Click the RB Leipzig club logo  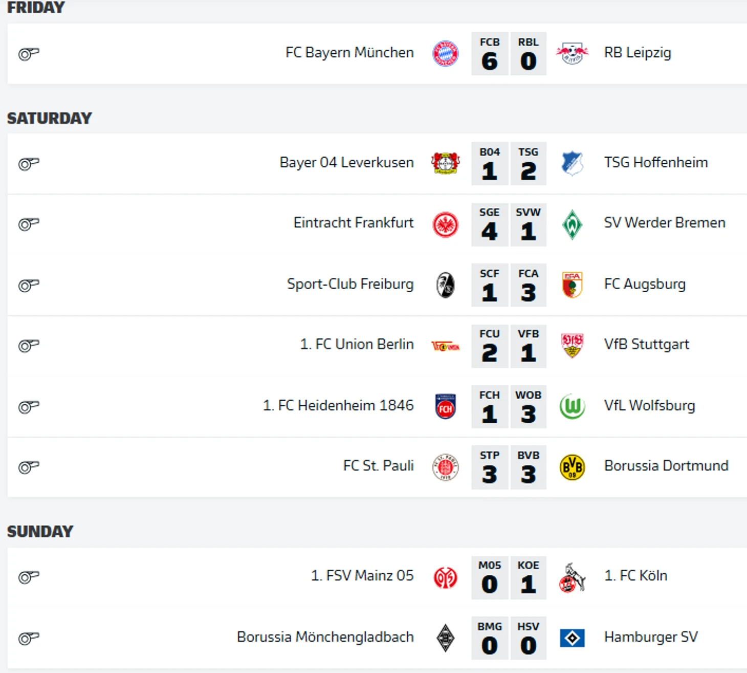572,54
